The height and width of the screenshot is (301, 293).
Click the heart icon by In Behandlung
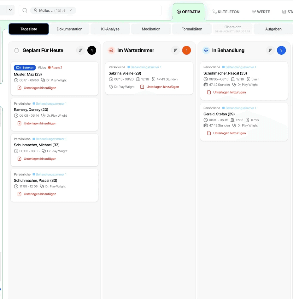206,50
